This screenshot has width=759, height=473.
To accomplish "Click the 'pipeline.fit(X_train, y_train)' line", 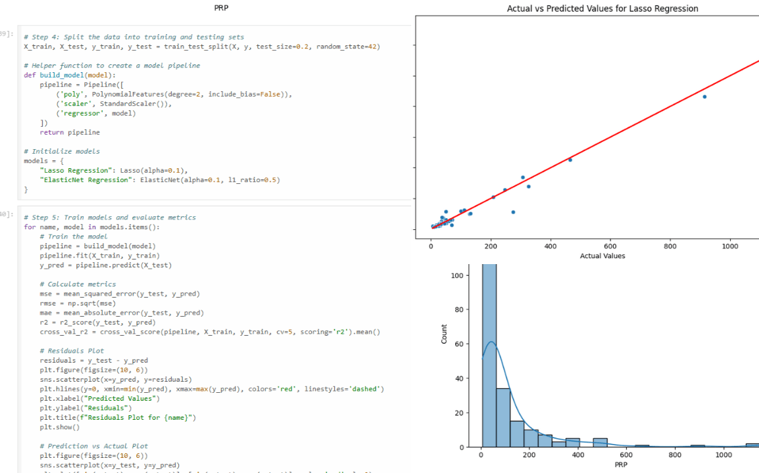I will click(100, 256).
